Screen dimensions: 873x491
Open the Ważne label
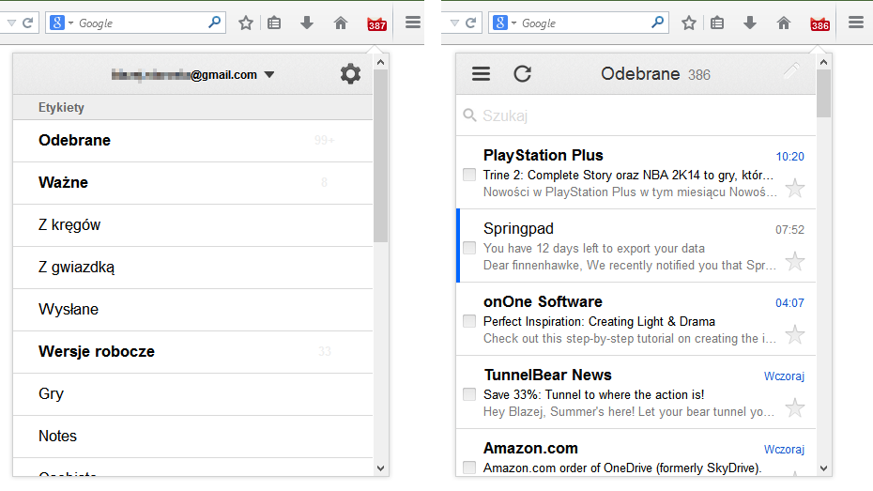(x=192, y=183)
